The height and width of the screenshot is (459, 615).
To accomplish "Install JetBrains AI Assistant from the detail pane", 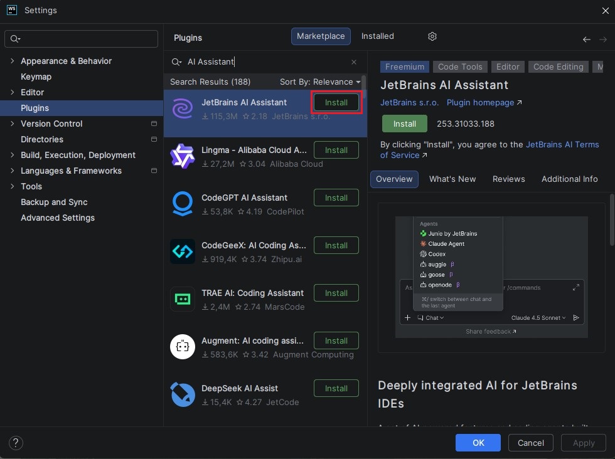I will [x=404, y=124].
